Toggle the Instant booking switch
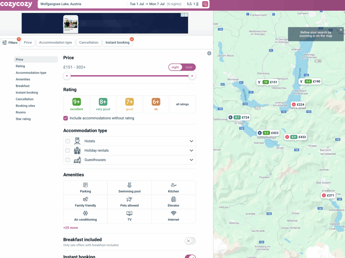The width and height of the screenshot is (345, 258). coord(190,256)
